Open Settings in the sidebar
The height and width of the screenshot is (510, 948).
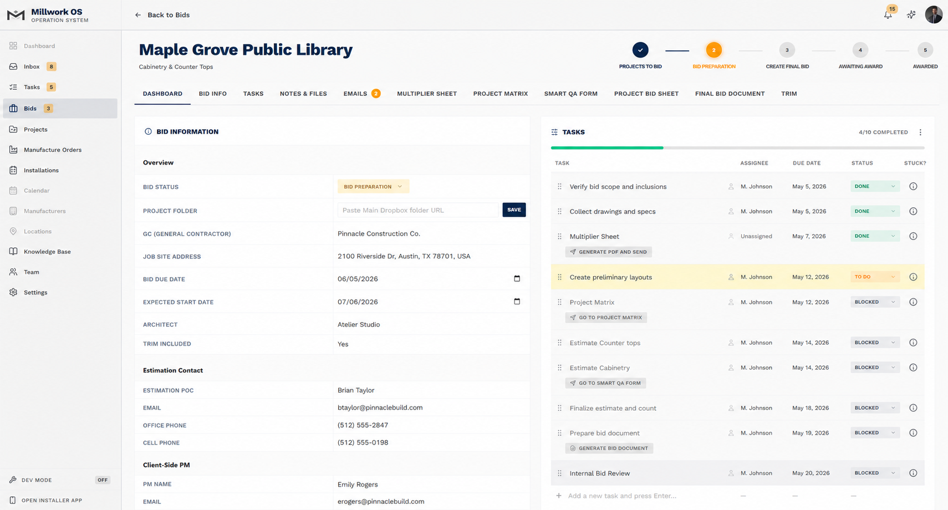tap(60, 293)
